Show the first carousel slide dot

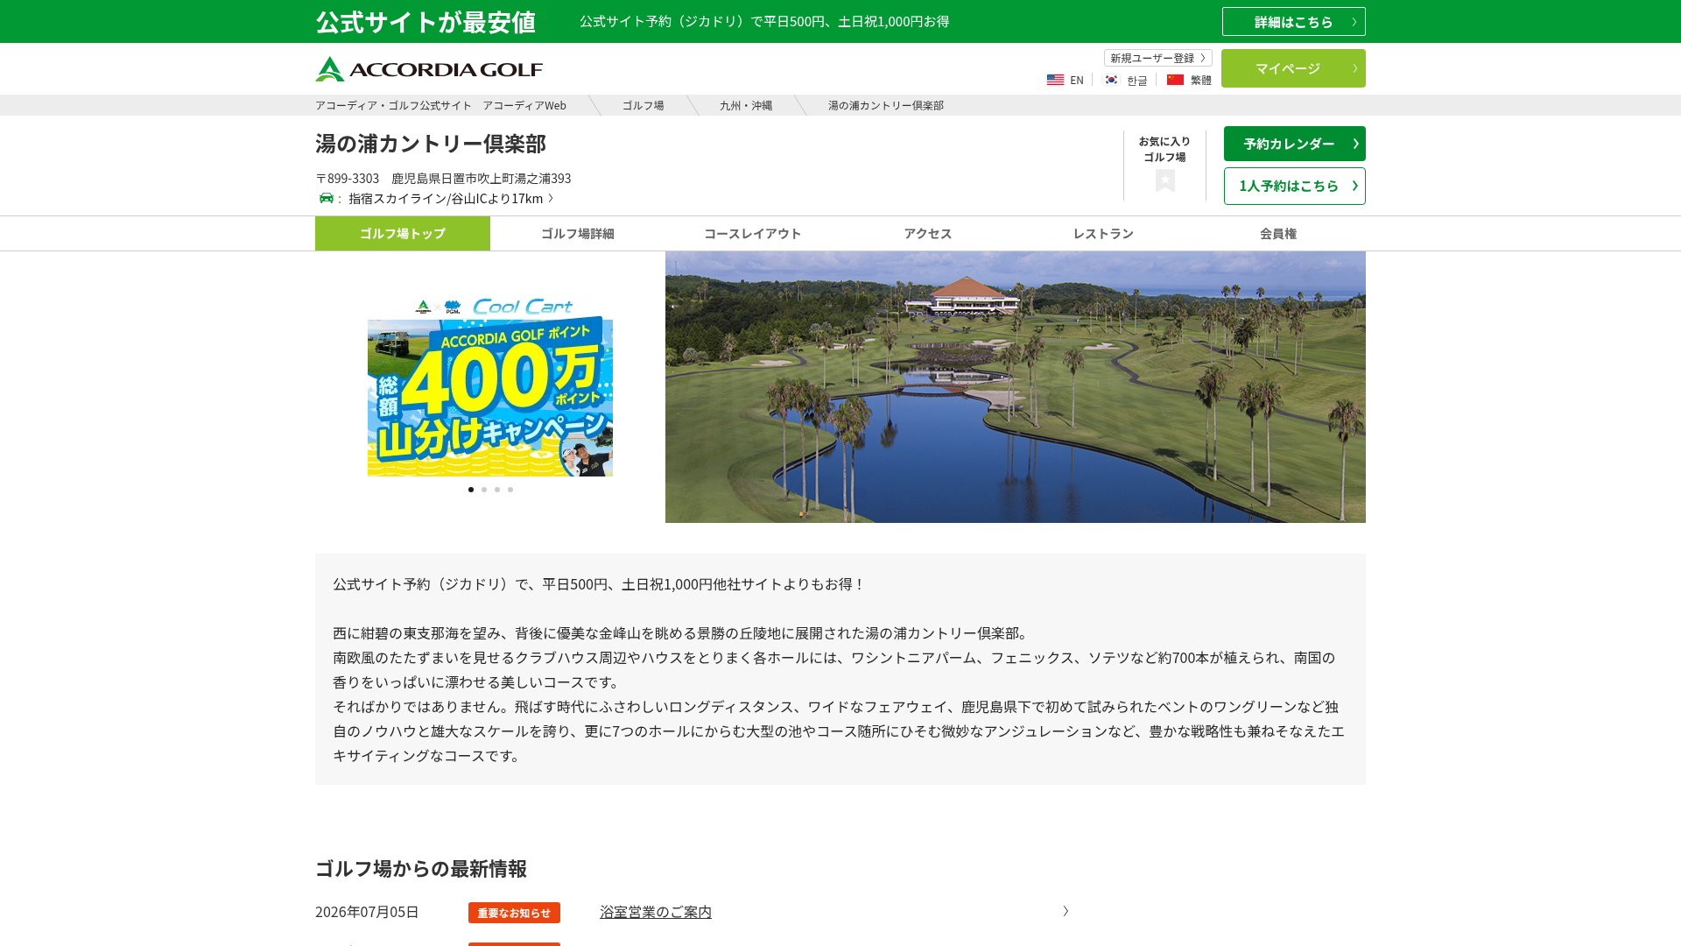click(471, 490)
